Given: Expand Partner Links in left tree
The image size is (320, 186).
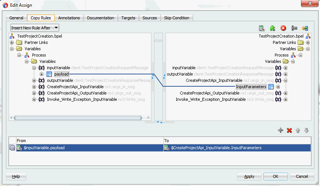Looking at the screenshot, I should [x=12, y=43].
